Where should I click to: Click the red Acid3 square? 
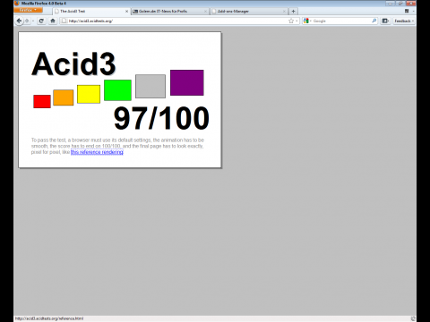(x=42, y=101)
